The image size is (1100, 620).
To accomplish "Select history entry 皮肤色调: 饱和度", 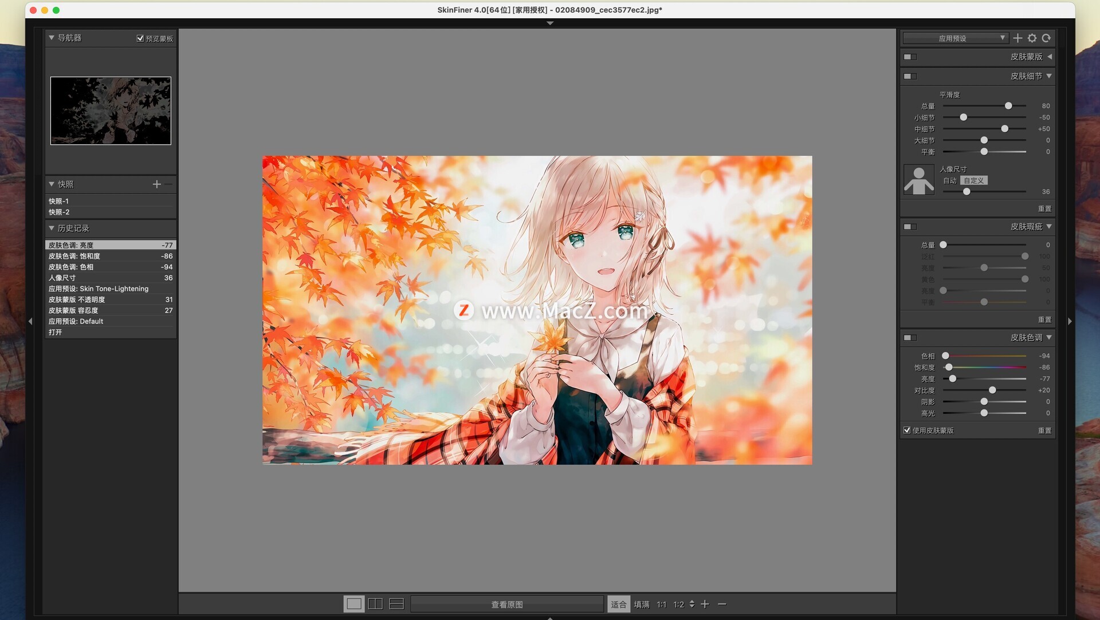I will (111, 256).
